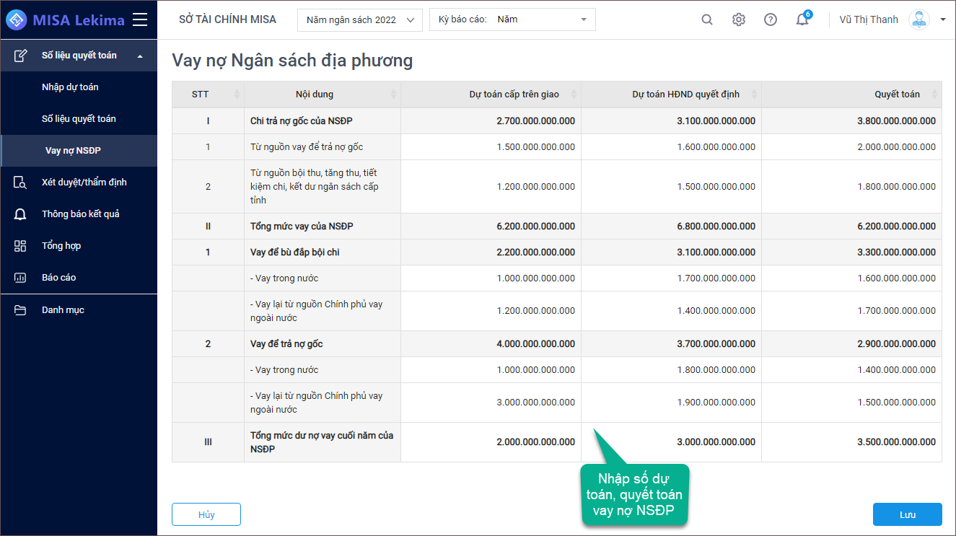View notifications bell with badge

click(803, 19)
